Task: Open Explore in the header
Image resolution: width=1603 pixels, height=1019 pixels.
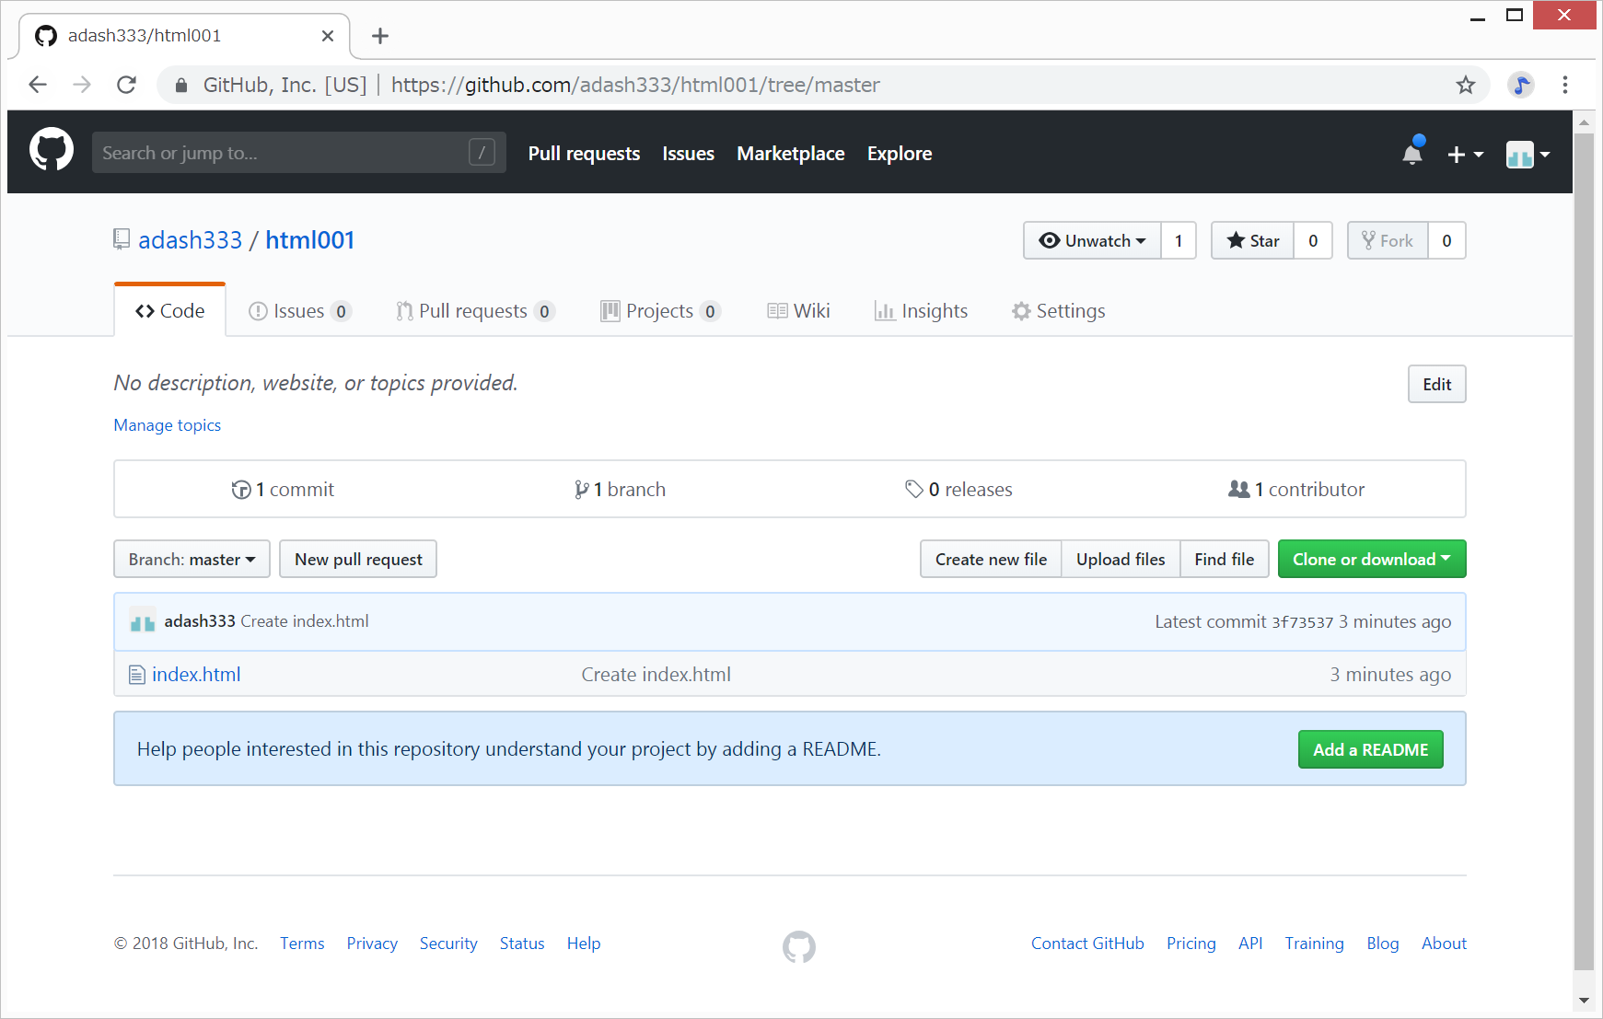Action: 899,154
